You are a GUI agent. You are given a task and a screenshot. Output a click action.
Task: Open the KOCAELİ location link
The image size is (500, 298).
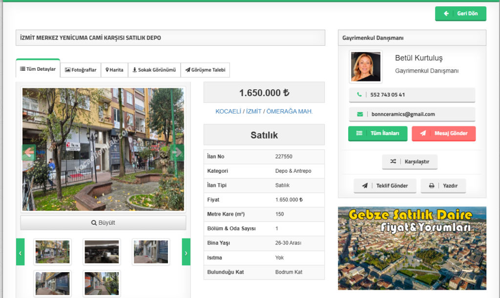click(x=228, y=112)
